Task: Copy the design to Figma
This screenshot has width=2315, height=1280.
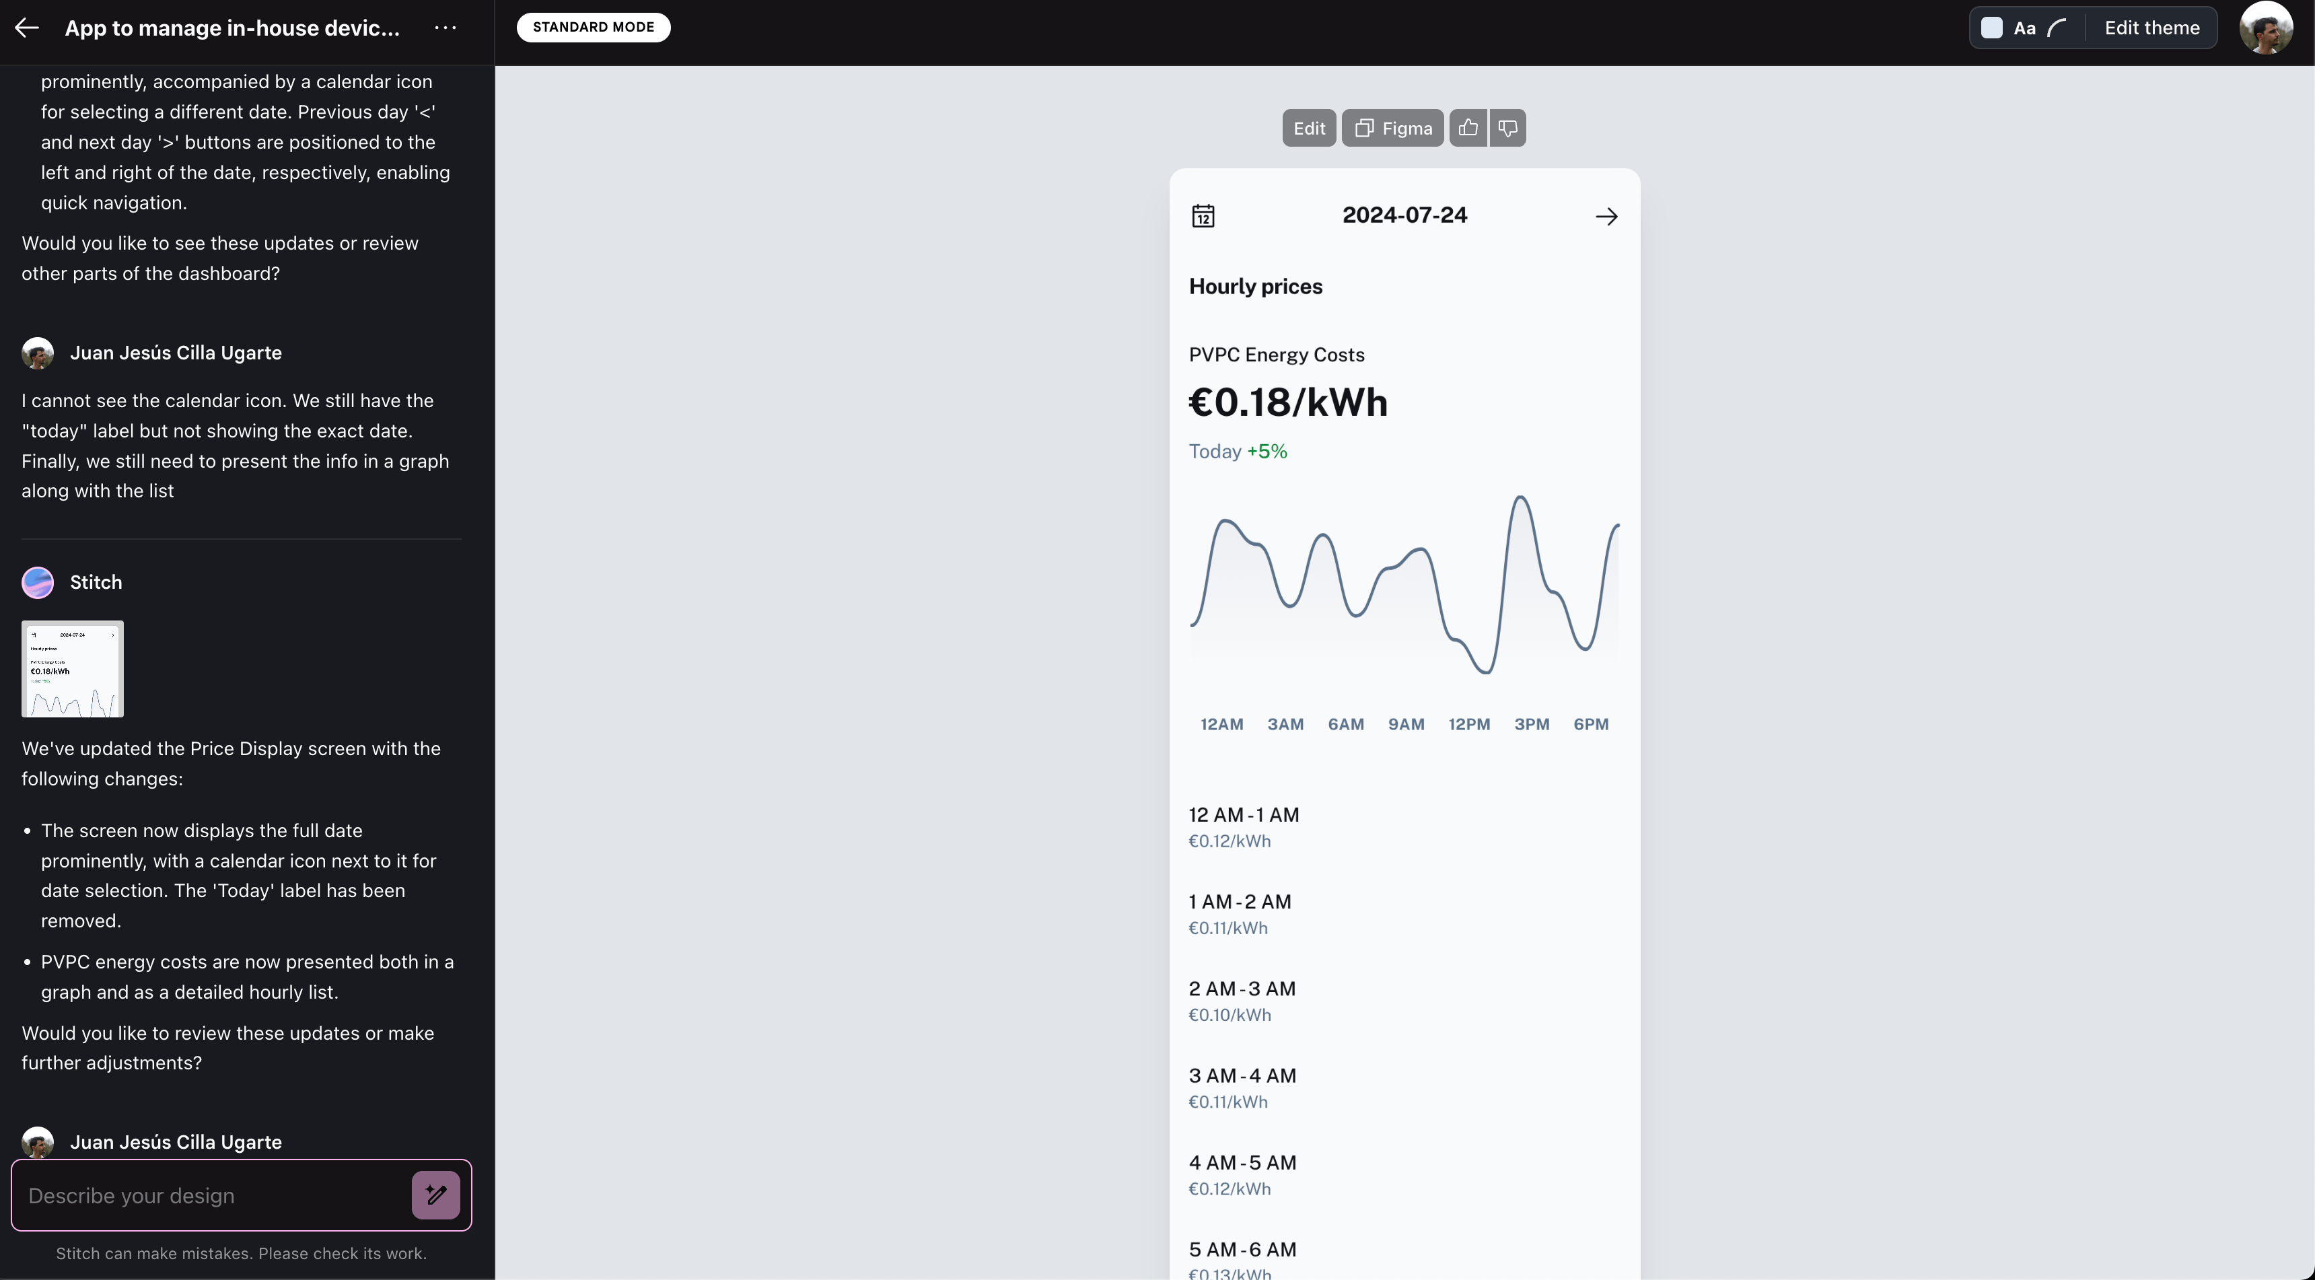Action: [1393, 128]
